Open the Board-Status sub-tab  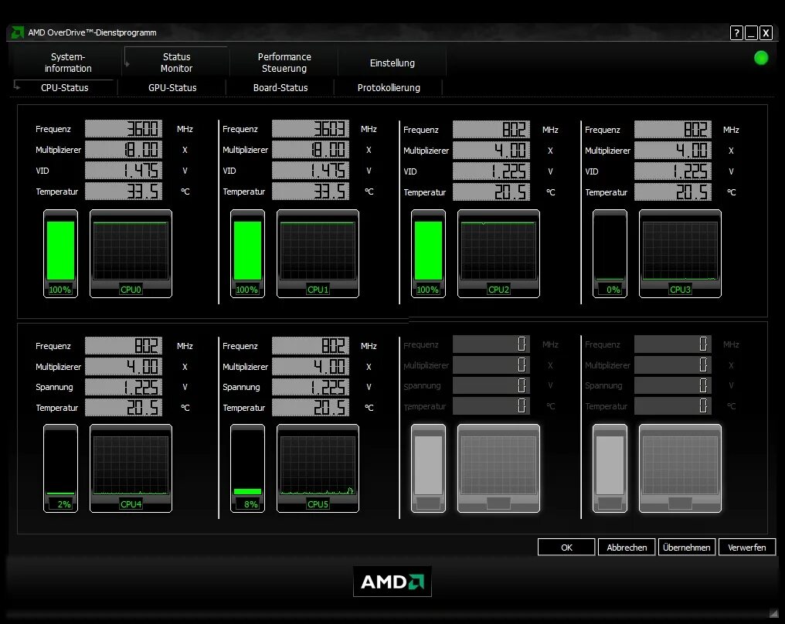pyautogui.click(x=280, y=87)
